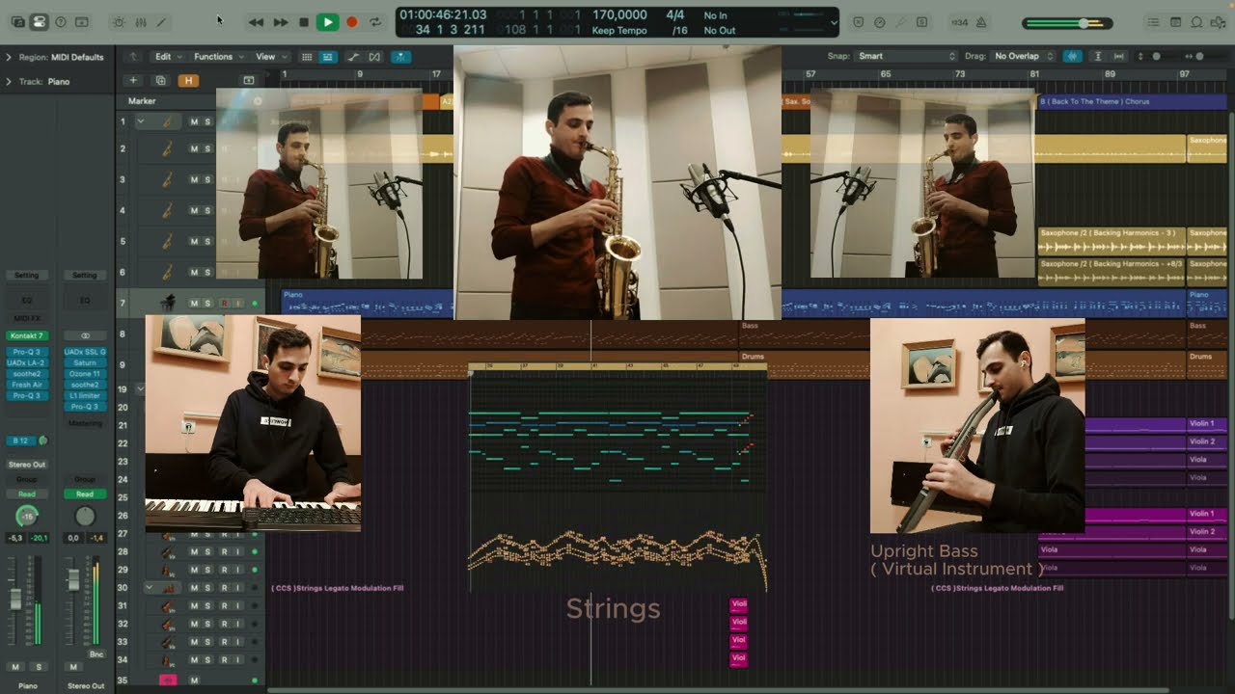Toggle the Count-in 1234 button
The height and width of the screenshot is (694, 1235).
pyautogui.click(x=959, y=22)
